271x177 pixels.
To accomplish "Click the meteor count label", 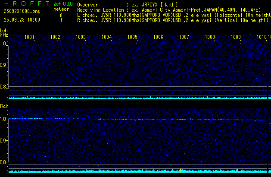I will click(61, 9).
